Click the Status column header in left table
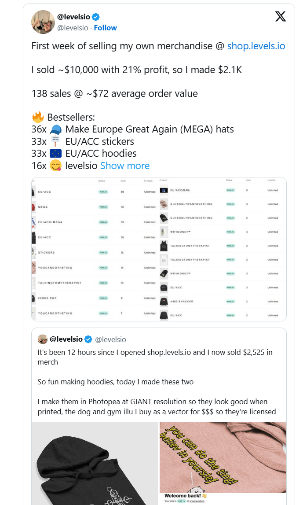303x505 pixels. click(102, 181)
